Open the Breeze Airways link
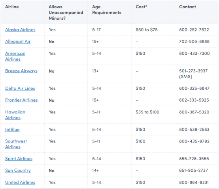The height and width of the screenshot is (189, 219). tap(21, 71)
